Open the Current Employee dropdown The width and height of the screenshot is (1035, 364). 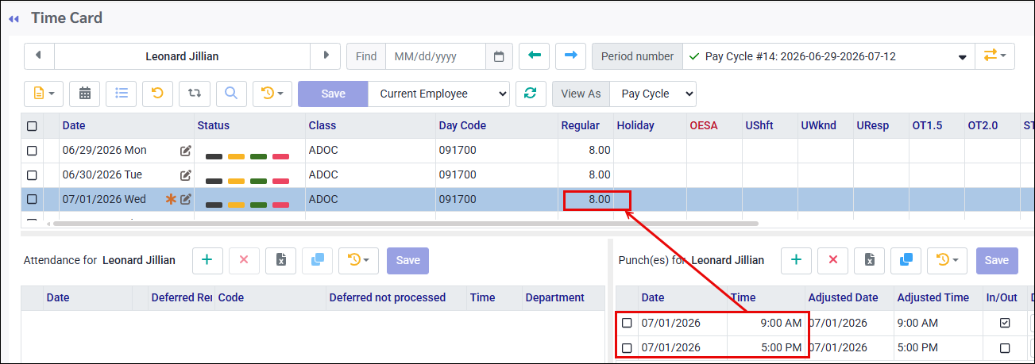click(438, 94)
